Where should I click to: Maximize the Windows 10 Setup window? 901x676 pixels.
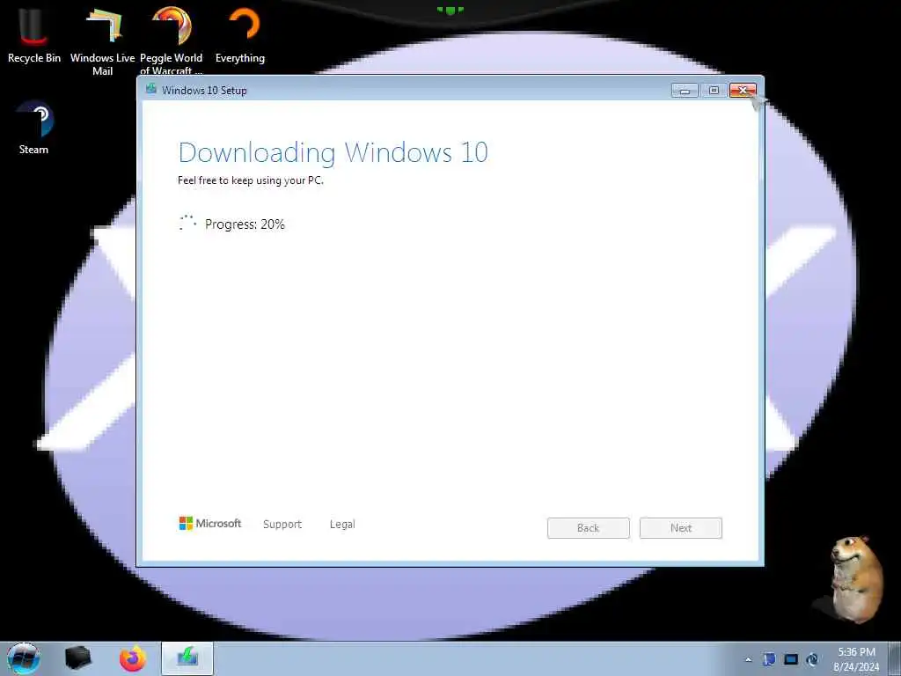point(714,91)
